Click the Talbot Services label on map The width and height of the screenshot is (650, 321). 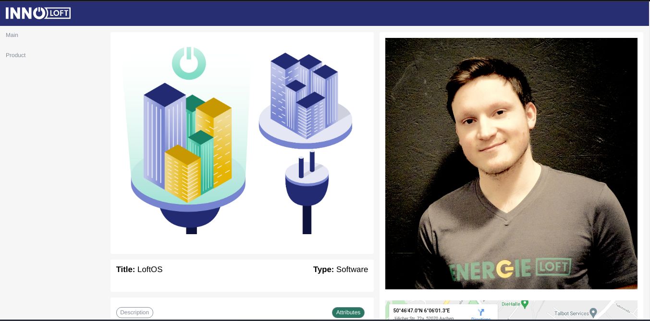[572, 313]
